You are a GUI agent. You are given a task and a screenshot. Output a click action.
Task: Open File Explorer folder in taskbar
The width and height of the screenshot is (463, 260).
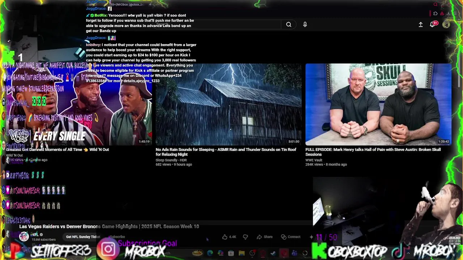tap(242, 253)
